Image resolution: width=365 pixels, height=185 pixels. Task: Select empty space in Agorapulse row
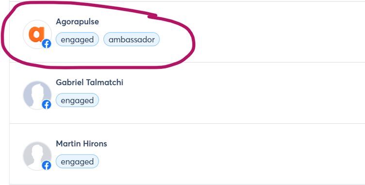click(x=280, y=33)
